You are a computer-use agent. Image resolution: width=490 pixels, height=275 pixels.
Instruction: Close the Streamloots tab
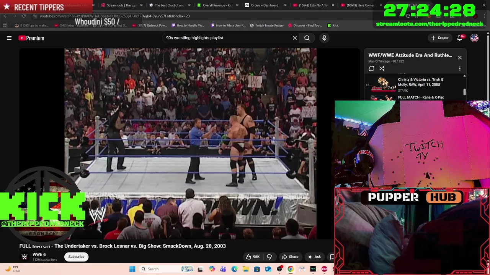[141, 5]
